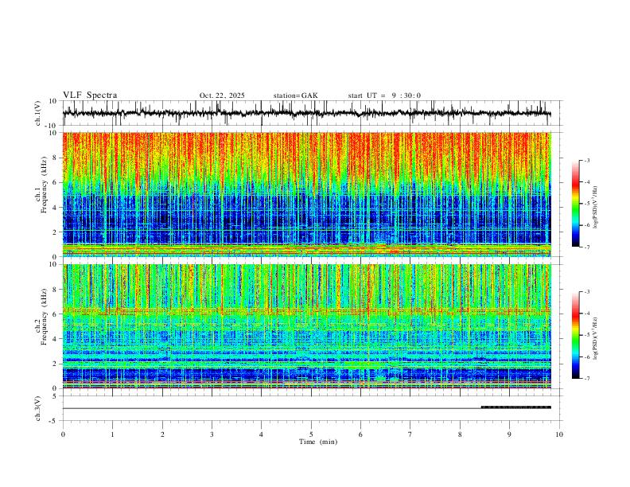
Task: Click the ch.1 PSD color scale bar
Action: (x=575, y=204)
